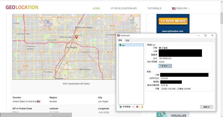Maximize the WireGuard window
The image size is (223, 117).
[x=205, y=35]
